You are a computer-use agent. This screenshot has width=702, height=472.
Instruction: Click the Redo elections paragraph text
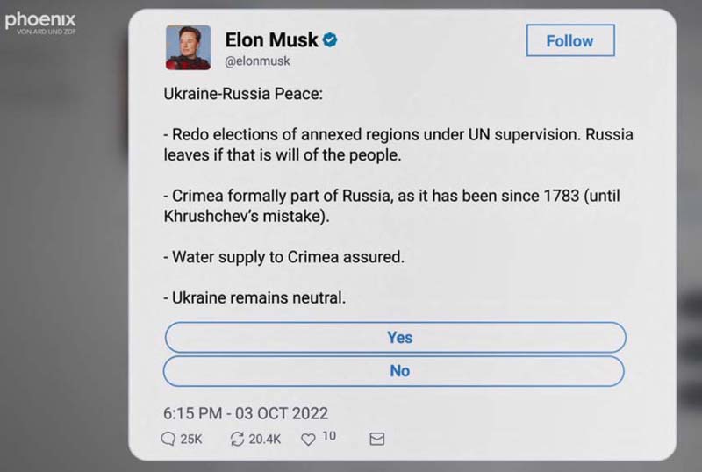[x=398, y=145]
